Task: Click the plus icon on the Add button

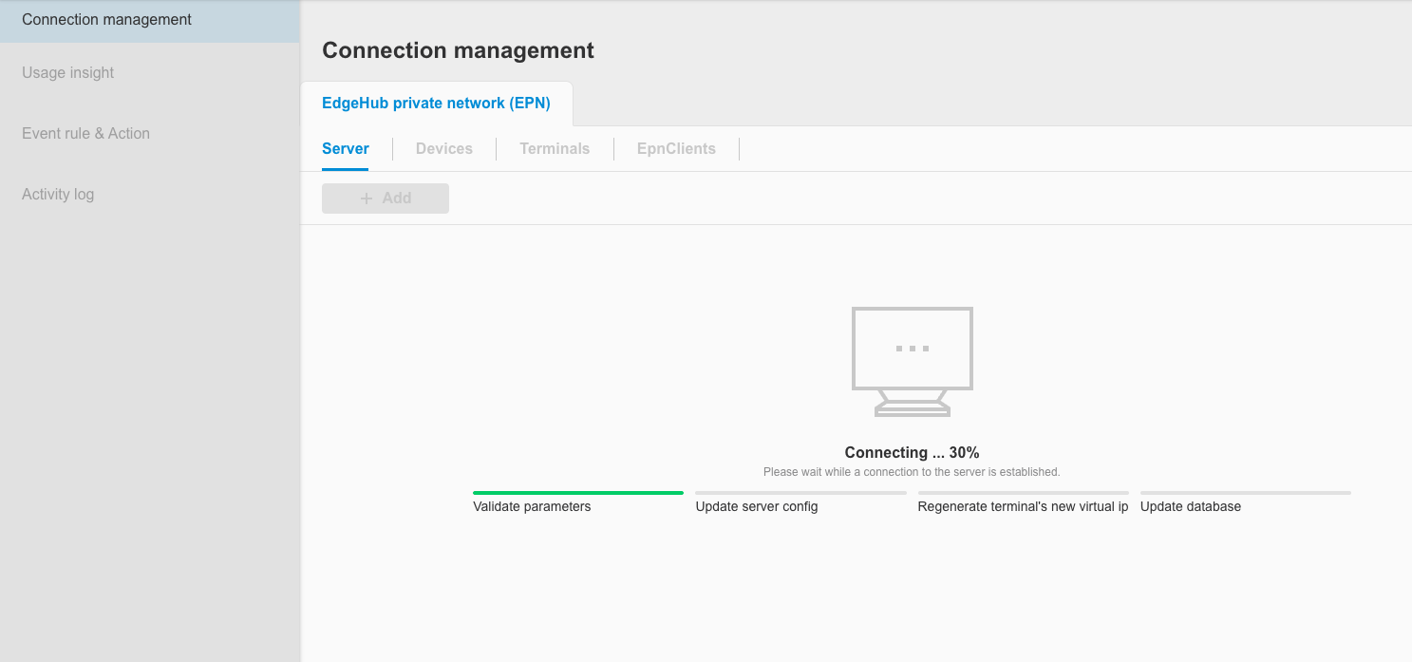Action: (x=365, y=198)
